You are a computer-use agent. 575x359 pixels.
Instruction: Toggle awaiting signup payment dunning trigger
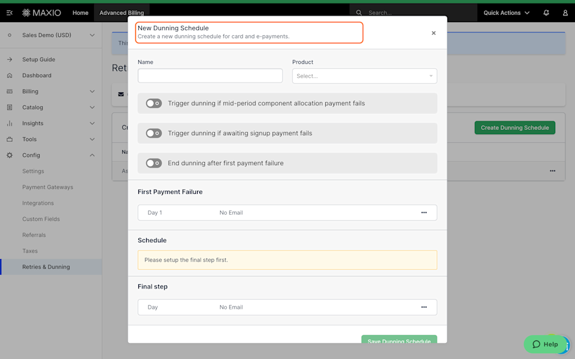coord(154,133)
